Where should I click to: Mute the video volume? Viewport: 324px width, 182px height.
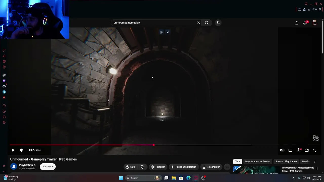coord(22,150)
